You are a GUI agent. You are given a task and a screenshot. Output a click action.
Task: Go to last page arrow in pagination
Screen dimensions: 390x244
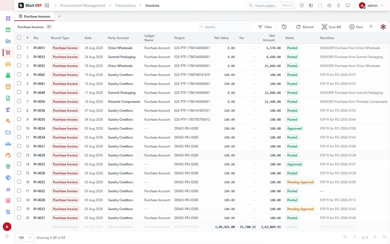pyautogui.click(x=384, y=237)
